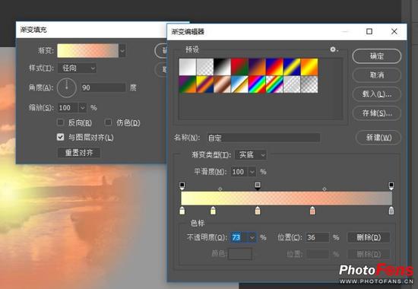The height and width of the screenshot is (289, 418).
Task: Expand the 平滑度 smoothness dropdown arrow
Action: [x=252, y=172]
